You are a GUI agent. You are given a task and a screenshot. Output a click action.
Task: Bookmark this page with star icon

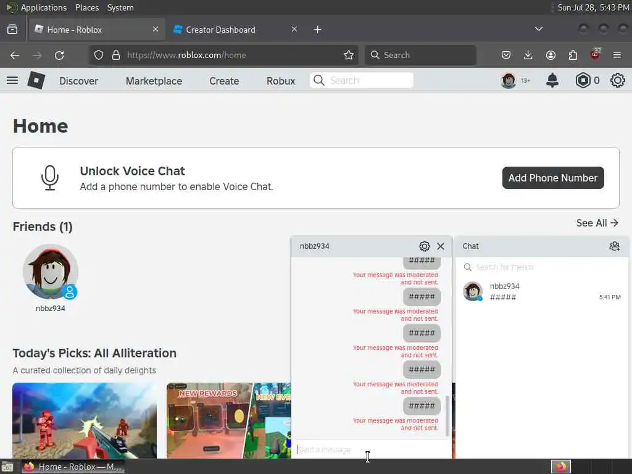click(x=349, y=55)
